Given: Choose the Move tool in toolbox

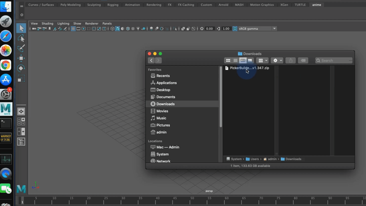Looking at the screenshot, I should pos(21,58).
